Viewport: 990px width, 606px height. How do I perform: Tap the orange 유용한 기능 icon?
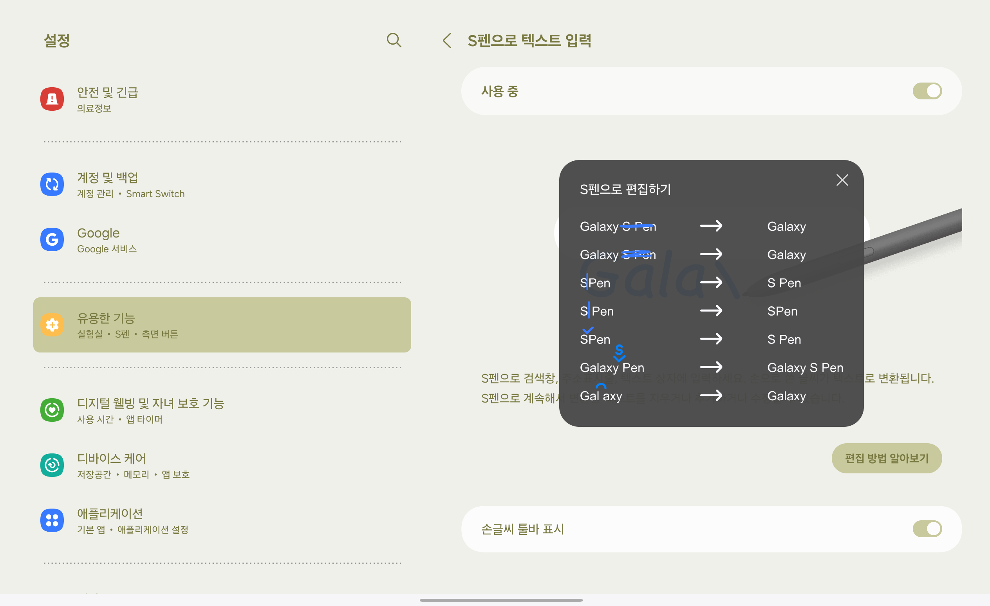pyautogui.click(x=52, y=325)
